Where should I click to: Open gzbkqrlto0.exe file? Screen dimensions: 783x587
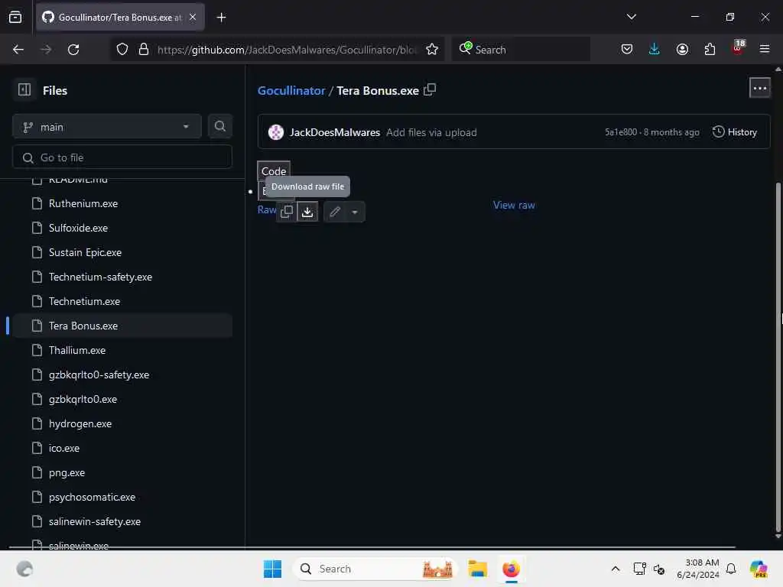(x=122, y=399)
